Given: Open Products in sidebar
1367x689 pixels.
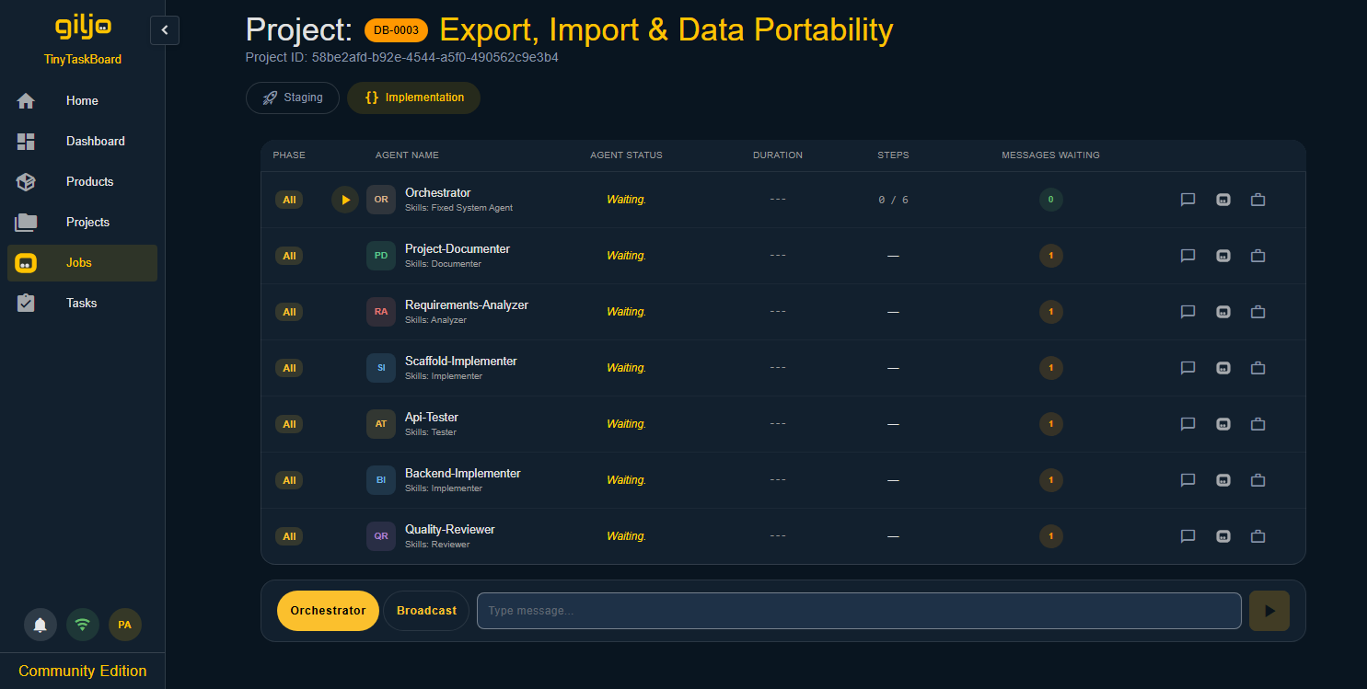Looking at the screenshot, I should (x=82, y=182).
